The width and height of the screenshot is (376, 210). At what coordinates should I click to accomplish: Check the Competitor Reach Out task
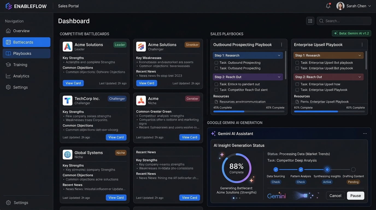point(216,90)
